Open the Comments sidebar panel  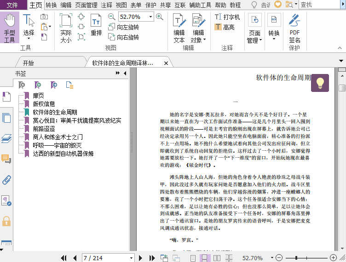pos(6,159)
